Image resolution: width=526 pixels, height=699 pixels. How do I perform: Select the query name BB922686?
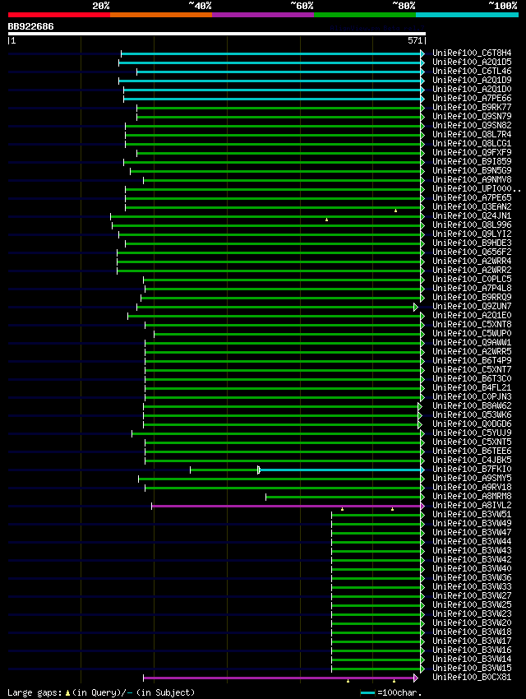click(30, 26)
